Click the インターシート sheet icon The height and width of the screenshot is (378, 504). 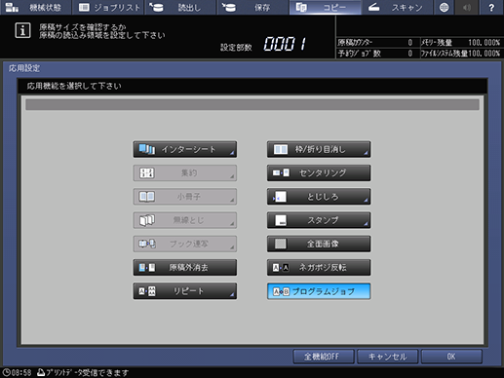click(x=147, y=149)
